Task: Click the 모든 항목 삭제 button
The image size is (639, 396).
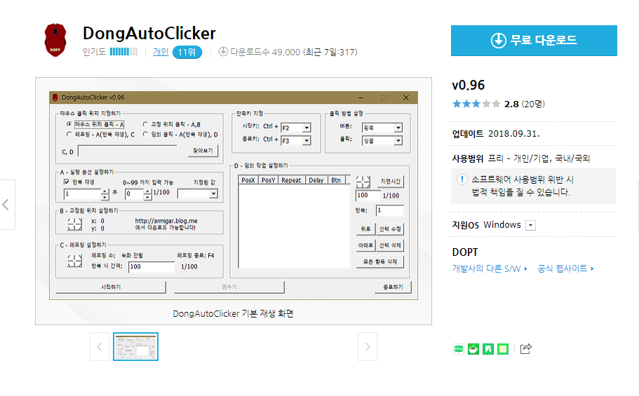Action: point(380,261)
